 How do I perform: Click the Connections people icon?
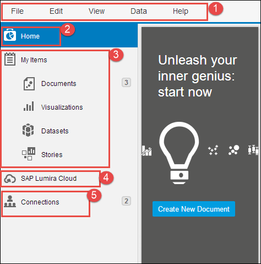[x=10, y=201]
